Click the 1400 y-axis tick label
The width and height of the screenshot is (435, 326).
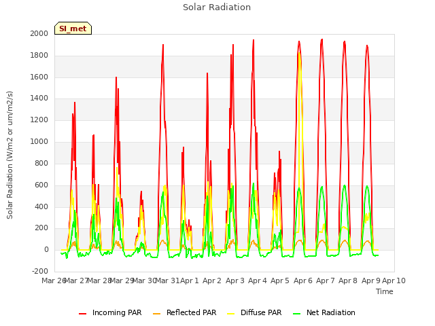[39, 98]
